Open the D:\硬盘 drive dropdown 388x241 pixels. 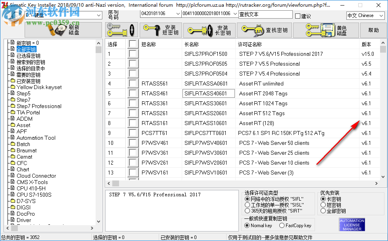click(x=97, y=14)
